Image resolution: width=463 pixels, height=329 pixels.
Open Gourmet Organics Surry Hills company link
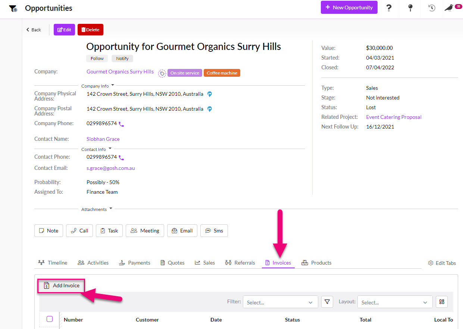(x=120, y=72)
